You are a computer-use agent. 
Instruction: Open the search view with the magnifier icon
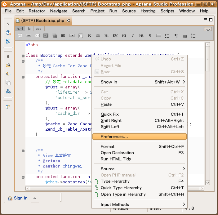tap(8, 65)
